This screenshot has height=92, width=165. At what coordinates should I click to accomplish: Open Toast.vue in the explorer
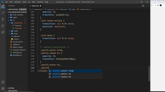[17, 26]
